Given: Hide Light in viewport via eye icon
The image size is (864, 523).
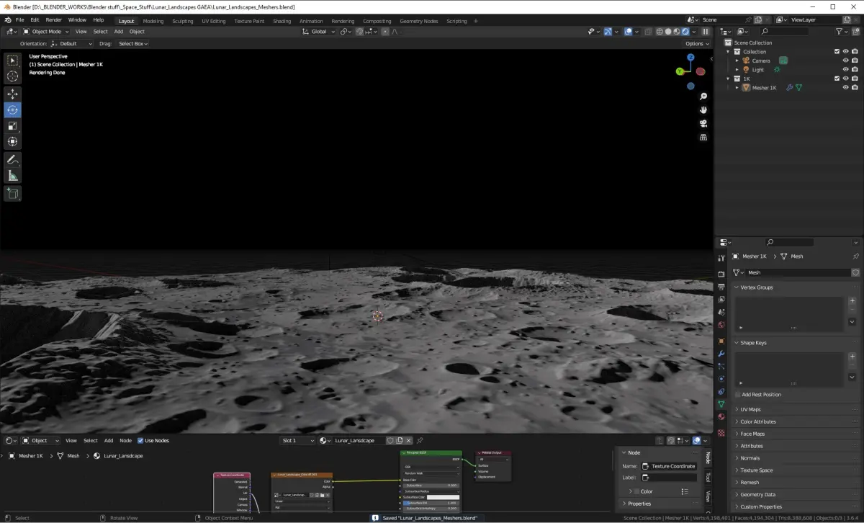Looking at the screenshot, I should pos(846,70).
